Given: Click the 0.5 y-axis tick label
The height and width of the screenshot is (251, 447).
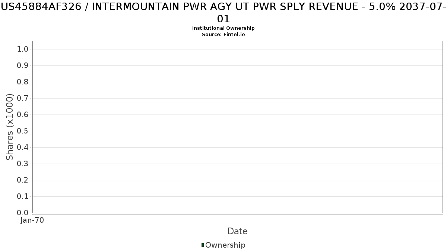Looking at the screenshot, I should coord(23,131).
